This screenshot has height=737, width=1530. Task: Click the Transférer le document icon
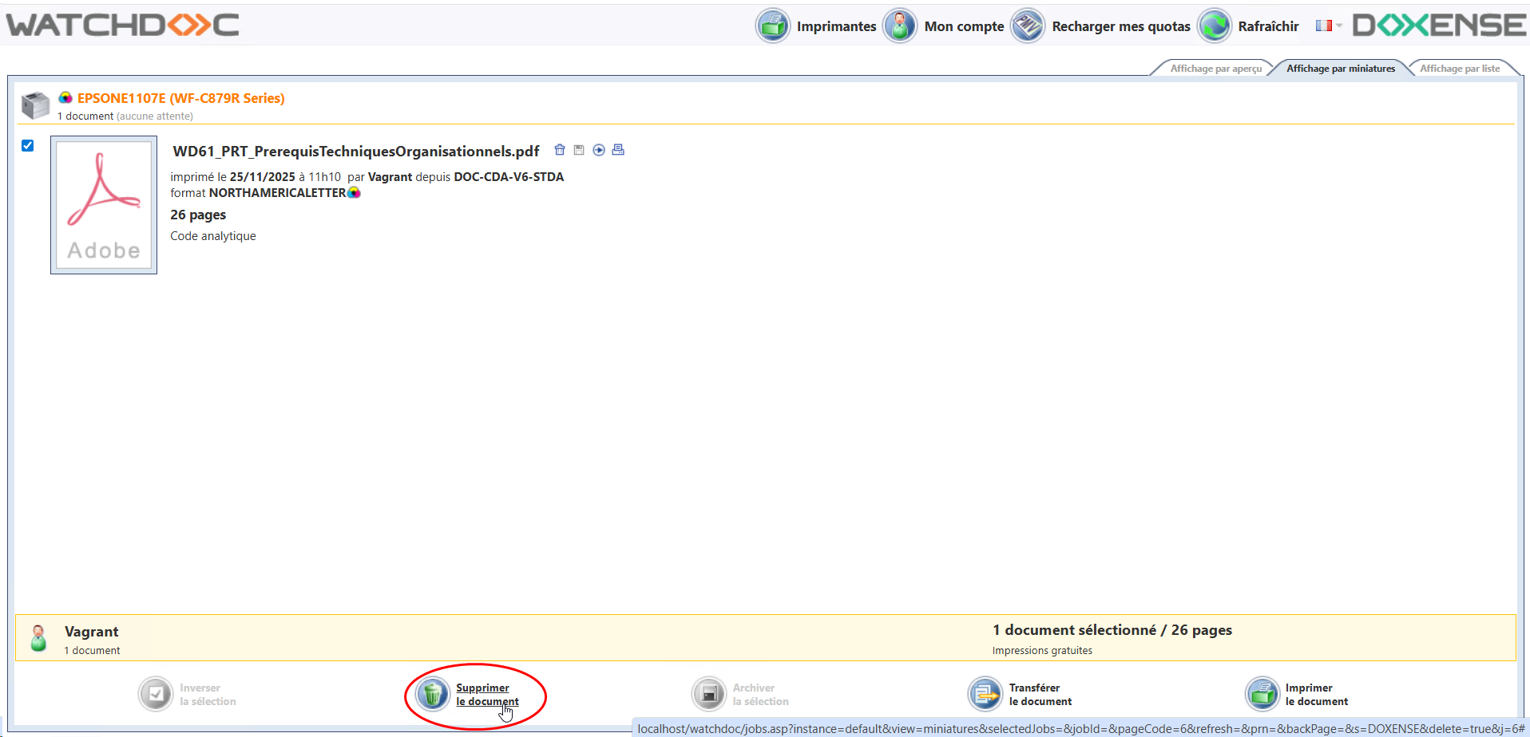pyautogui.click(x=985, y=694)
